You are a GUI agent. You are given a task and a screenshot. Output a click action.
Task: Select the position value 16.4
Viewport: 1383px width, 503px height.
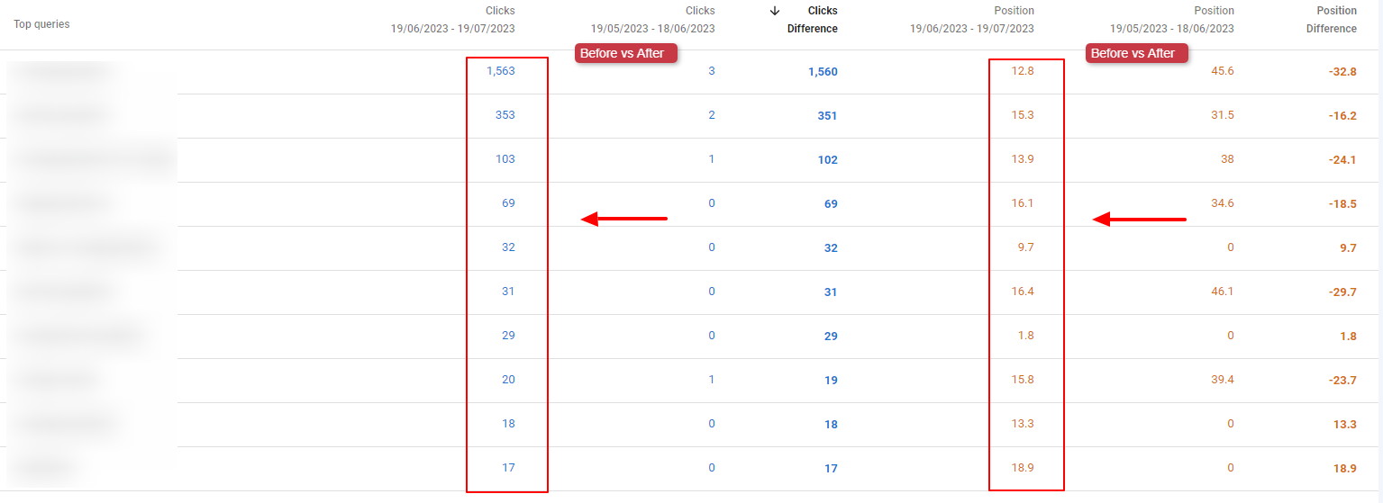[1023, 291]
